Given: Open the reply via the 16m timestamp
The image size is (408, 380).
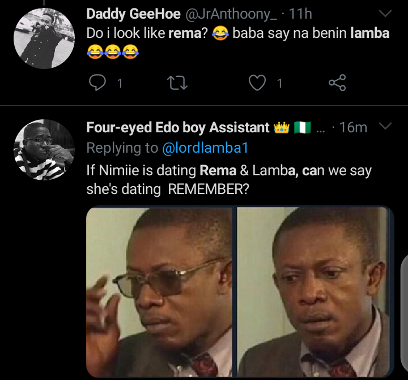Looking at the screenshot, I should (x=353, y=128).
